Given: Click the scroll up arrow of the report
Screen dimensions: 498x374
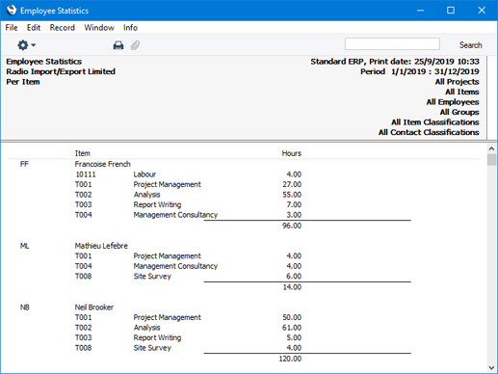Looking at the screenshot, I should pyautogui.click(x=491, y=148).
